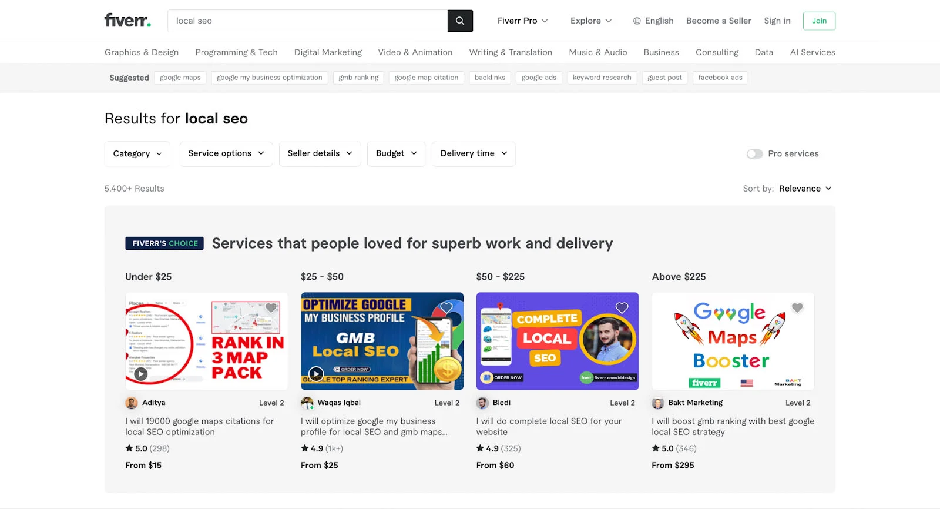The image size is (940, 509).
Task: Open Consulting category
Action: click(x=717, y=52)
